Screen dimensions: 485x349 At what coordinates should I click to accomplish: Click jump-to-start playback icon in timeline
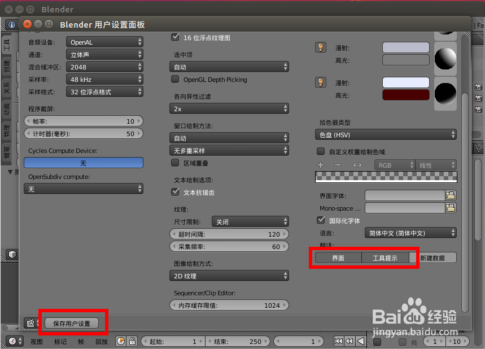(338, 341)
